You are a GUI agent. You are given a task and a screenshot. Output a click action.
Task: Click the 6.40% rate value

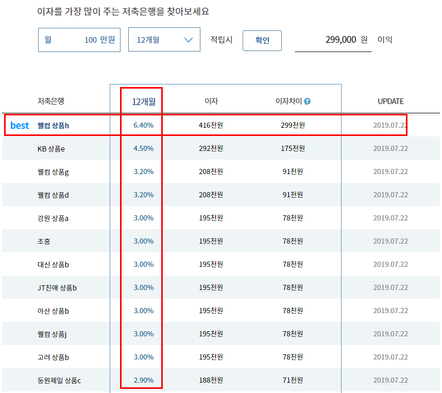[x=144, y=125]
